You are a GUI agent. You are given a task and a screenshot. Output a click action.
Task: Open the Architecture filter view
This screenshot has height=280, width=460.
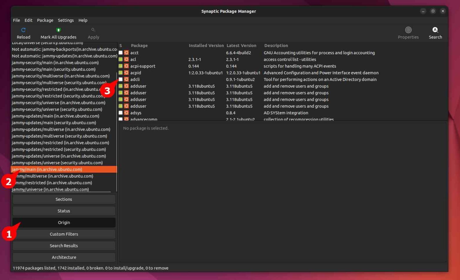(63, 257)
